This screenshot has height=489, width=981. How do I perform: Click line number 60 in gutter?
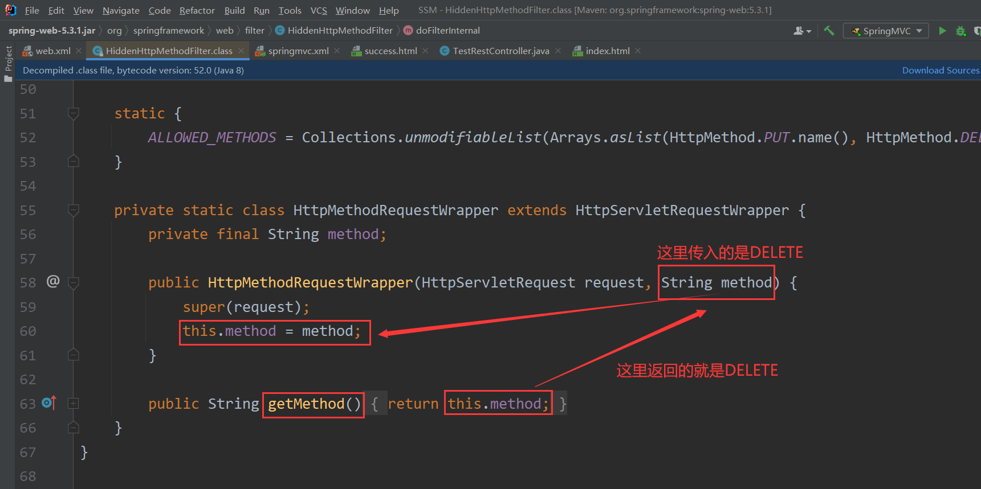click(28, 331)
